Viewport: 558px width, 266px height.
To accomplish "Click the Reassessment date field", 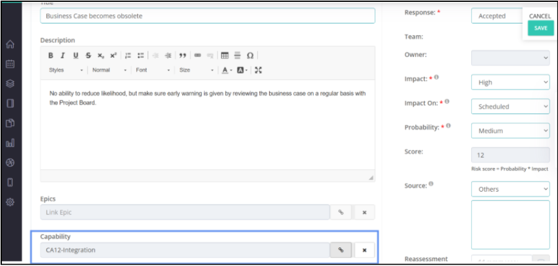I will [x=502, y=260].
